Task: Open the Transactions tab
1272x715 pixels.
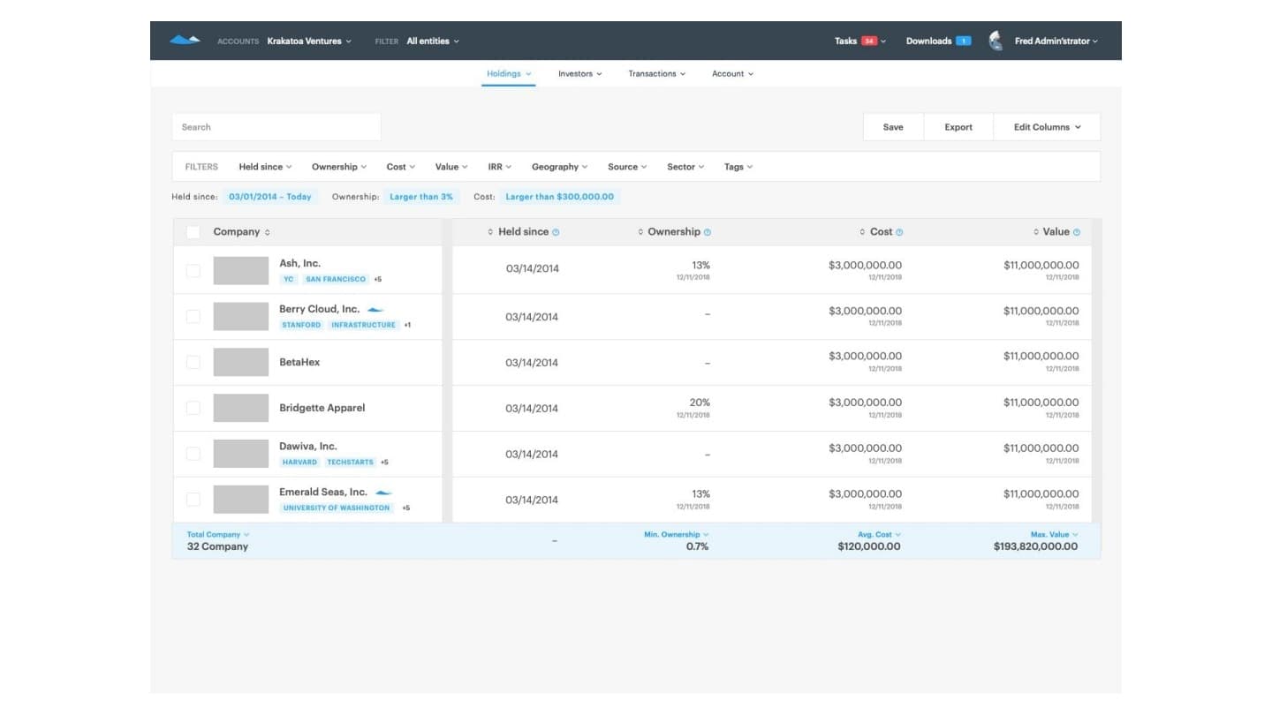Action: point(656,73)
